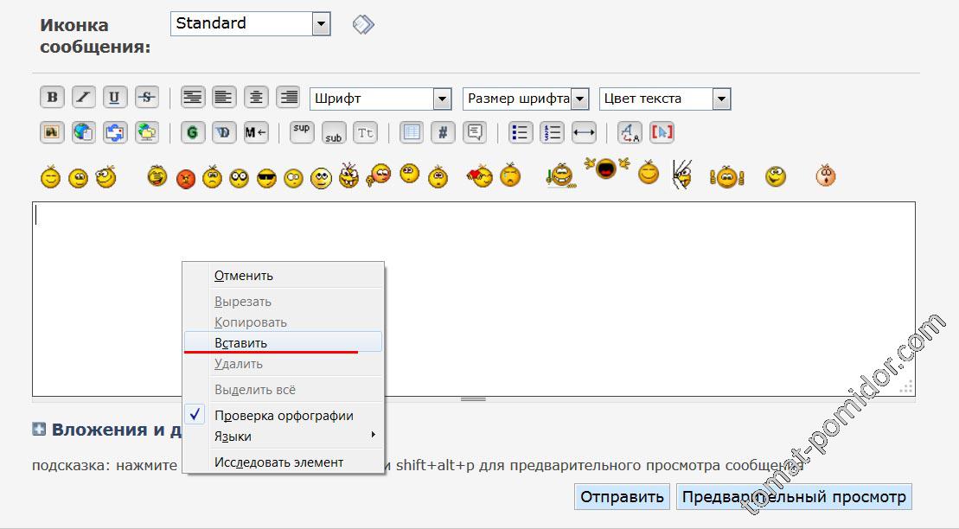Open the Цвет текста color picker
The height and width of the screenshot is (529, 959).
pos(721,99)
